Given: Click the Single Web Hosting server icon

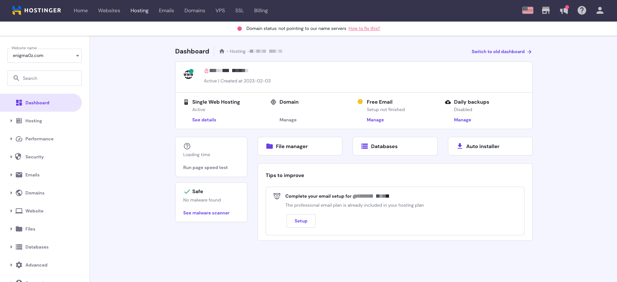Looking at the screenshot, I should (186, 102).
